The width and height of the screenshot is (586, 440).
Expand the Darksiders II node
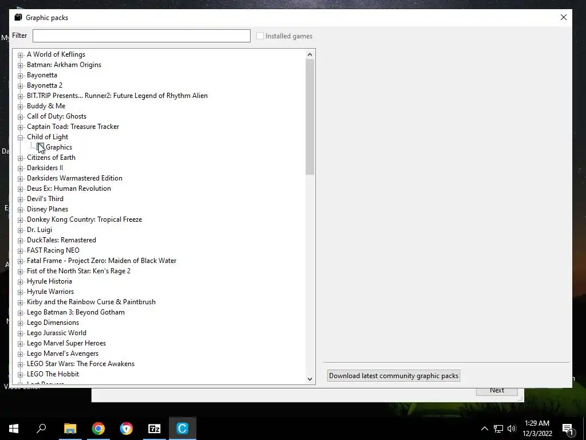[20, 168]
